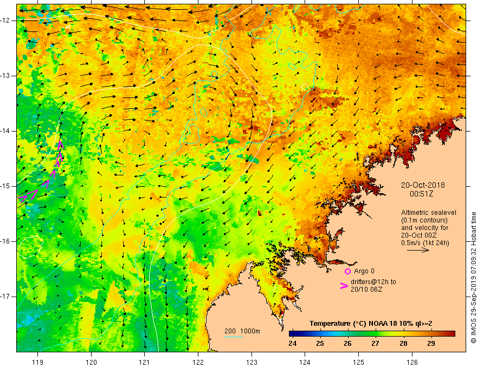477x368 pixels.
Task: Click the 29 label under the colorbar
Action: pyautogui.click(x=431, y=344)
